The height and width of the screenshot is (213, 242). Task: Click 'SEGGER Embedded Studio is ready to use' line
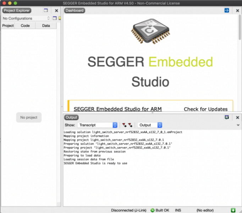pyautogui.click(x=95, y=163)
